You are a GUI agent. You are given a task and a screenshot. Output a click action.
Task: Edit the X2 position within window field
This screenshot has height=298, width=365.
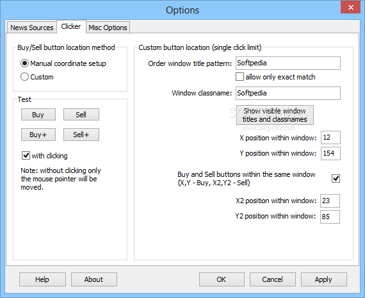pyautogui.click(x=330, y=201)
